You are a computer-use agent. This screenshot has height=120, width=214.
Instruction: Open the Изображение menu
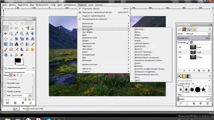coord(42,5)
